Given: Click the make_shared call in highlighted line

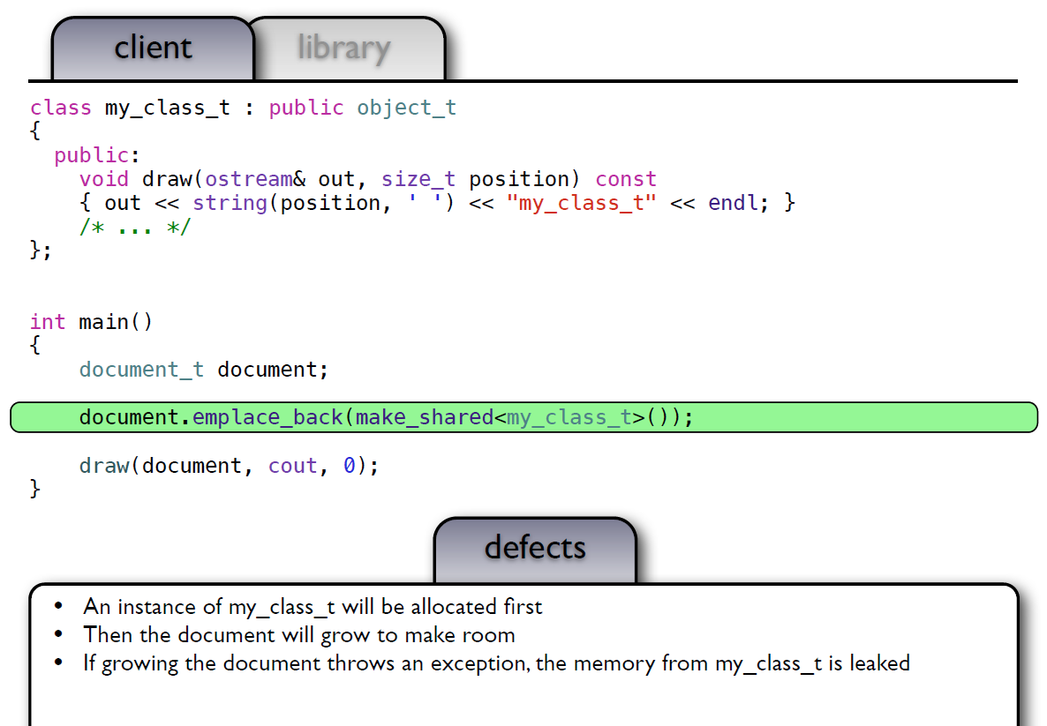Looking at the screenshot, I should [424, 417].
